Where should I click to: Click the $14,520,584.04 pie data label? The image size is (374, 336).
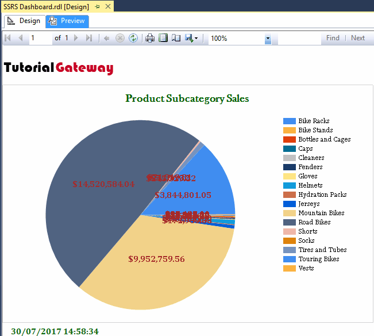103,184
